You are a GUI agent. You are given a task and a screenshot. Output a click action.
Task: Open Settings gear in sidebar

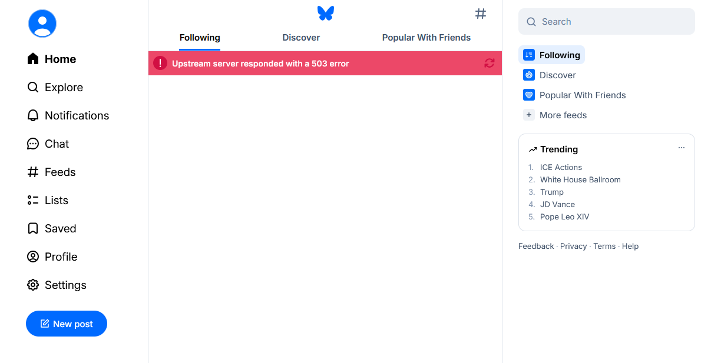point(33,285)
